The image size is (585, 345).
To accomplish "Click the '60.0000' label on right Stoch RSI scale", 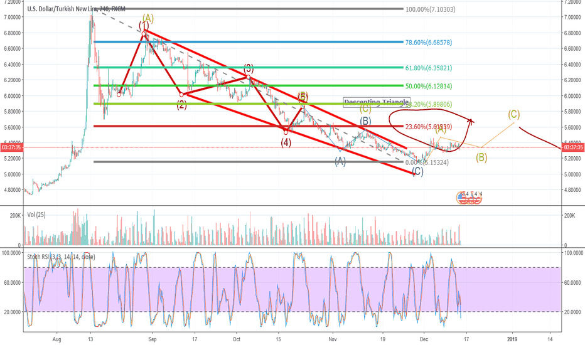I will click(x=574, y=283).
